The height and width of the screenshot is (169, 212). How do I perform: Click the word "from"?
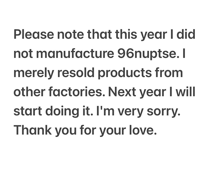[169, 73]
